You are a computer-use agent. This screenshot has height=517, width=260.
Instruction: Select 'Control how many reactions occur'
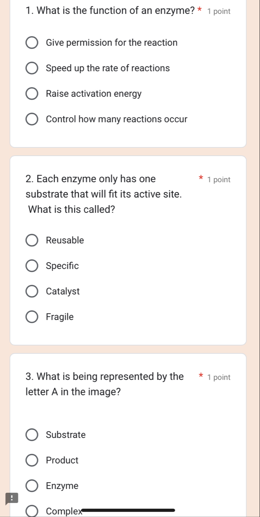[x=32, y=119]
